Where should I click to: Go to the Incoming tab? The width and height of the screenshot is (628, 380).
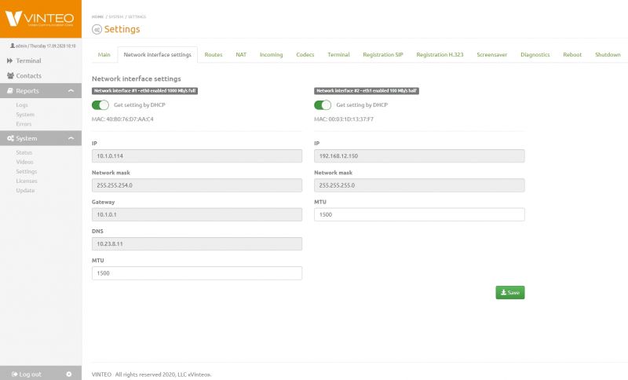[271, 54]
